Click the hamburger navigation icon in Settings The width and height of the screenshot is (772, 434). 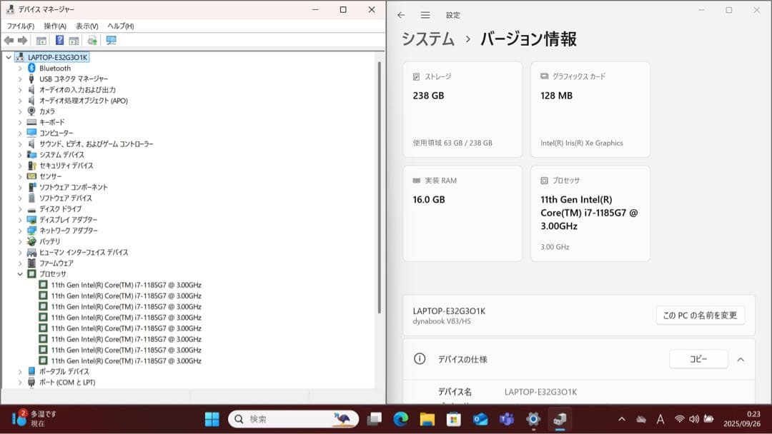(425, 15)
